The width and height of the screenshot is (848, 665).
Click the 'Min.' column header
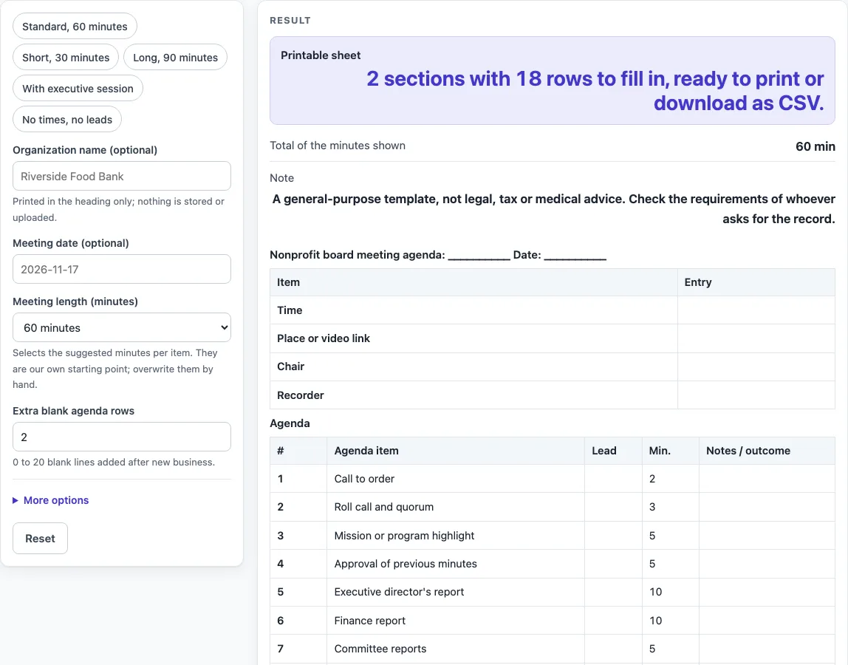click(660, 451)
